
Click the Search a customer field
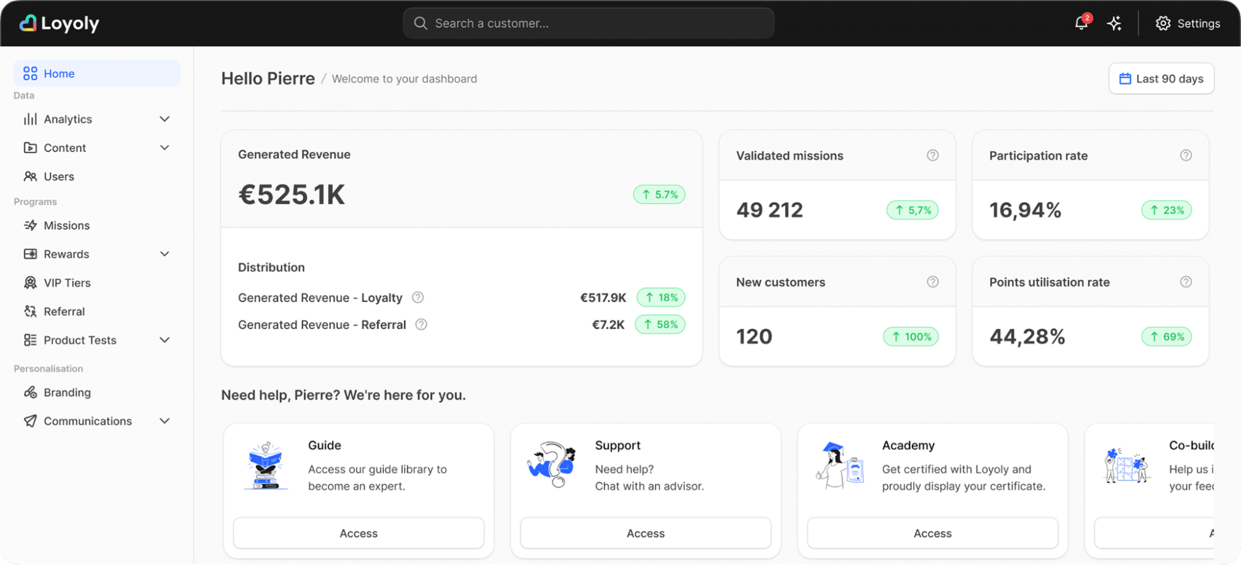point(589,24)
